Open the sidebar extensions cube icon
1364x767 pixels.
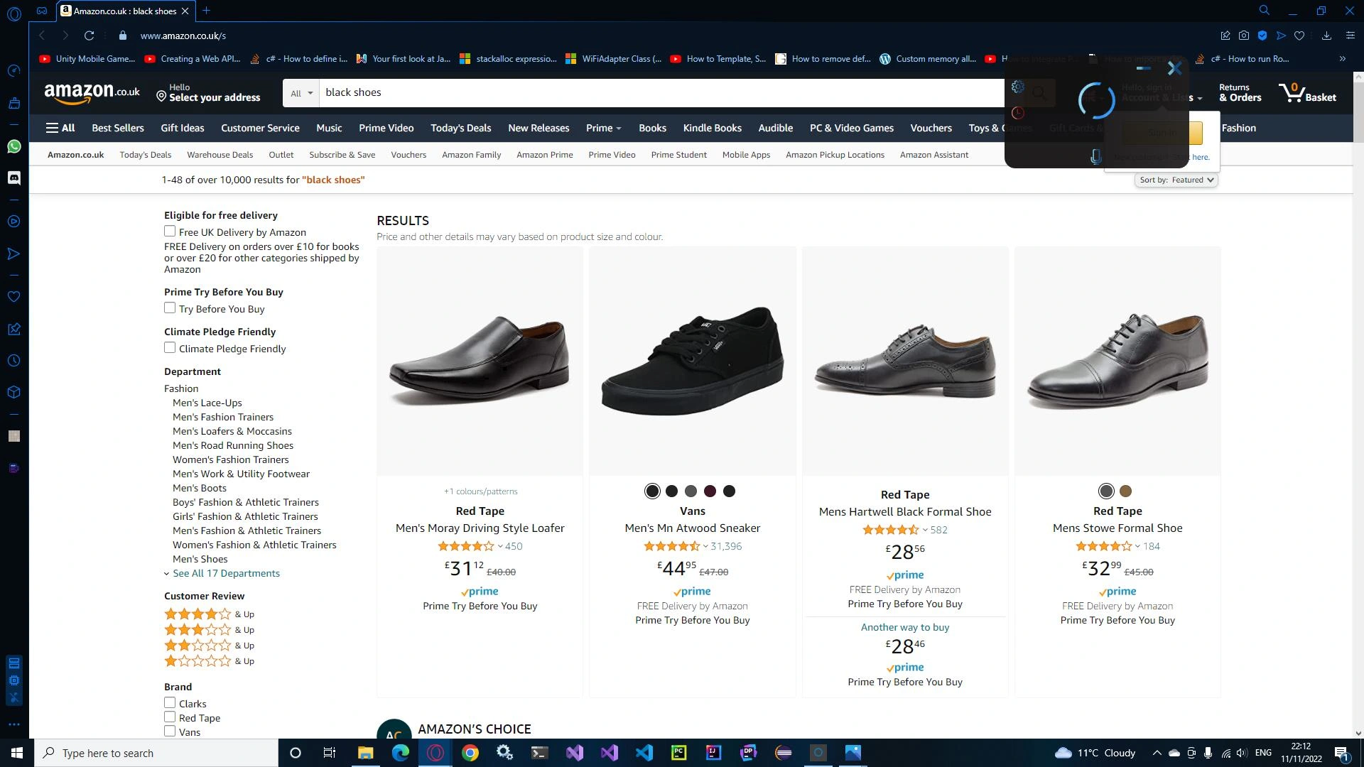tap(13, 393)
